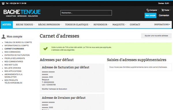The height and width of the screenshot is (110, 173).
Task: Click the 'Carnet d'adresses' page heading
Action: tap(59, 36)
